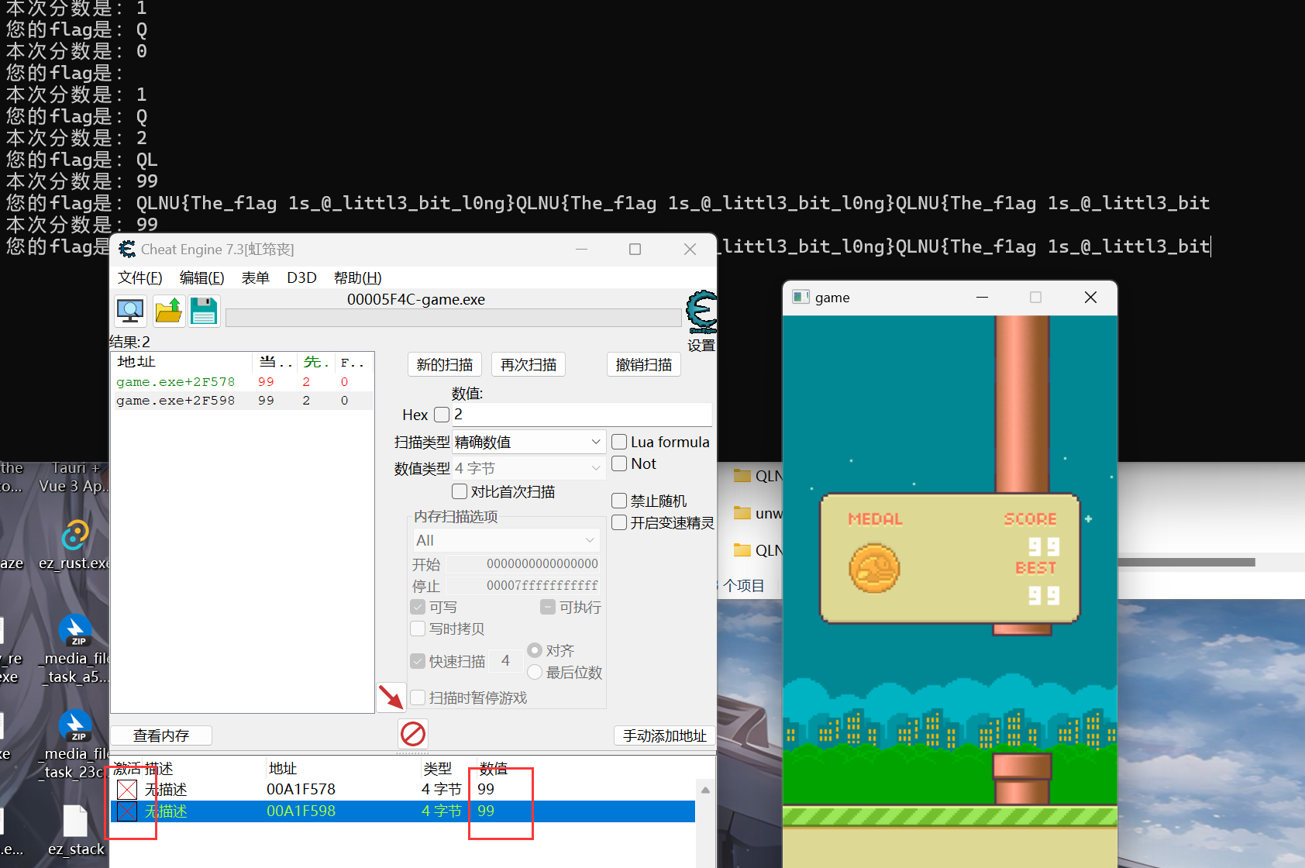1305x868 pixels.
Task: Click the 开始 start address field
Action: pyautogui.click(x=523, y=563)
